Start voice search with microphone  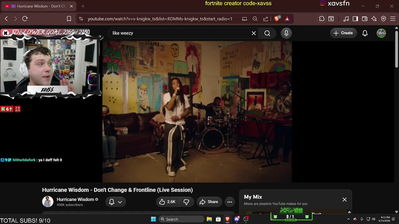pyautogui.click(x=286, y=33)
